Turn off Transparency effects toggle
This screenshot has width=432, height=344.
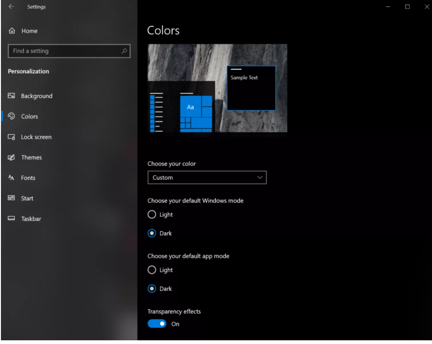[157, 324]
